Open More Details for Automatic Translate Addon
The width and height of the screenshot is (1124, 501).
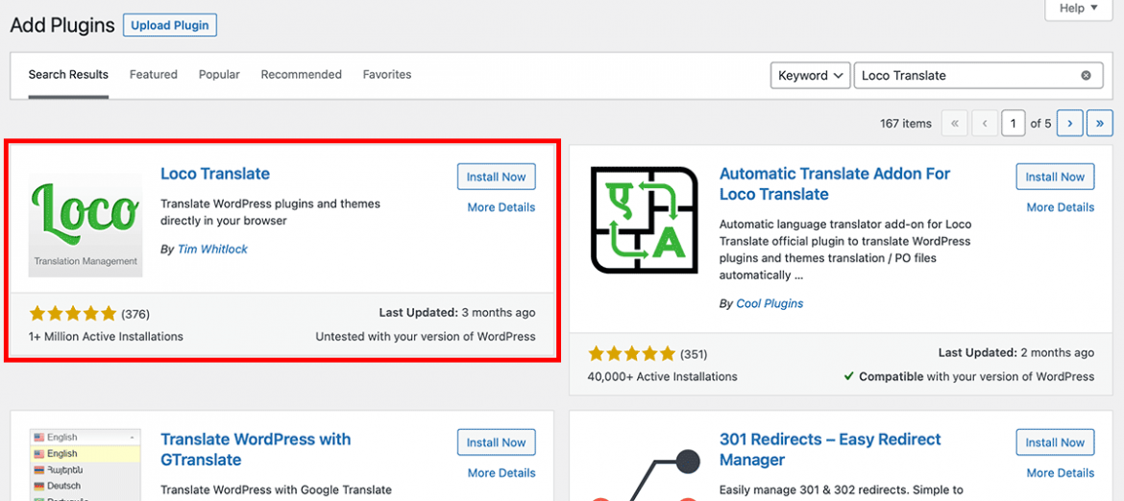point(1060,207)
